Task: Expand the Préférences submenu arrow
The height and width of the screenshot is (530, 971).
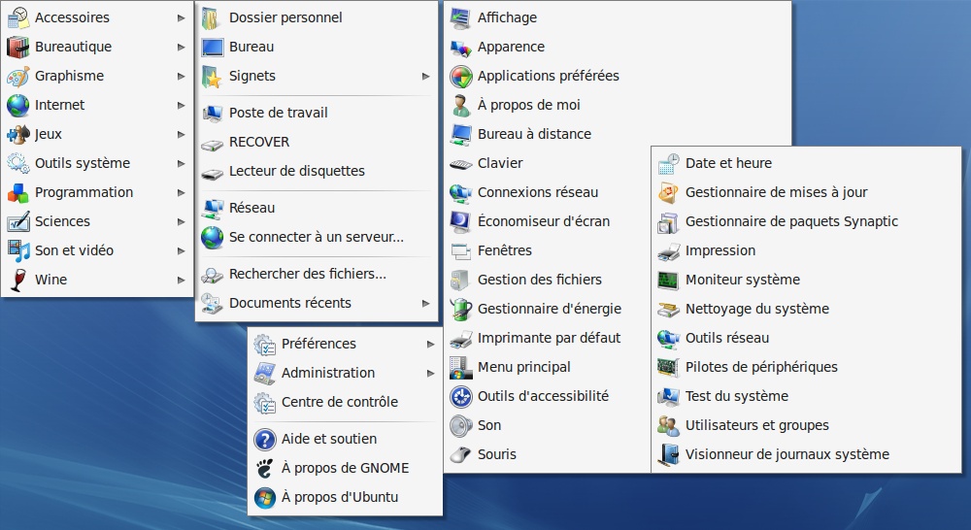Action: [430, 345]
